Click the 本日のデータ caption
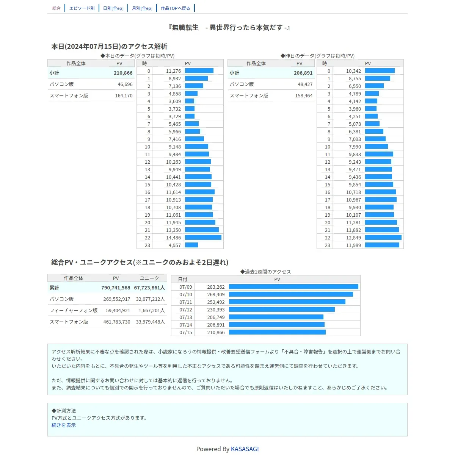This screenshot has height=455, width=455. [x=137, y=56]
